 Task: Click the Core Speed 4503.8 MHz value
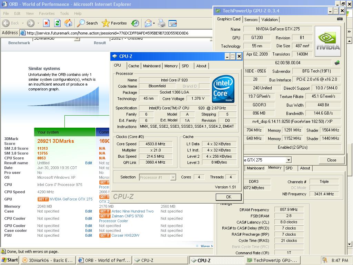pos(155,144)
